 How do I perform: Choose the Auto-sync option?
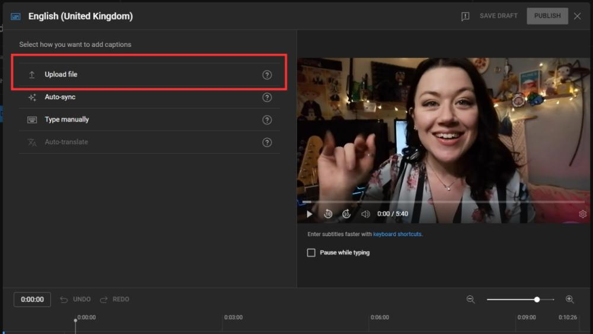tap(149, 97)
